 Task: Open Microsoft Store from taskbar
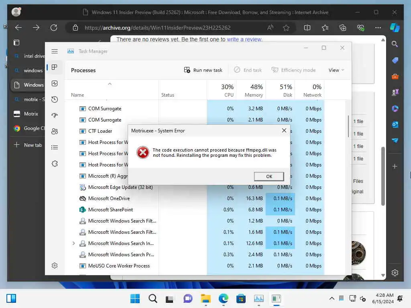(x=241, y=298)
